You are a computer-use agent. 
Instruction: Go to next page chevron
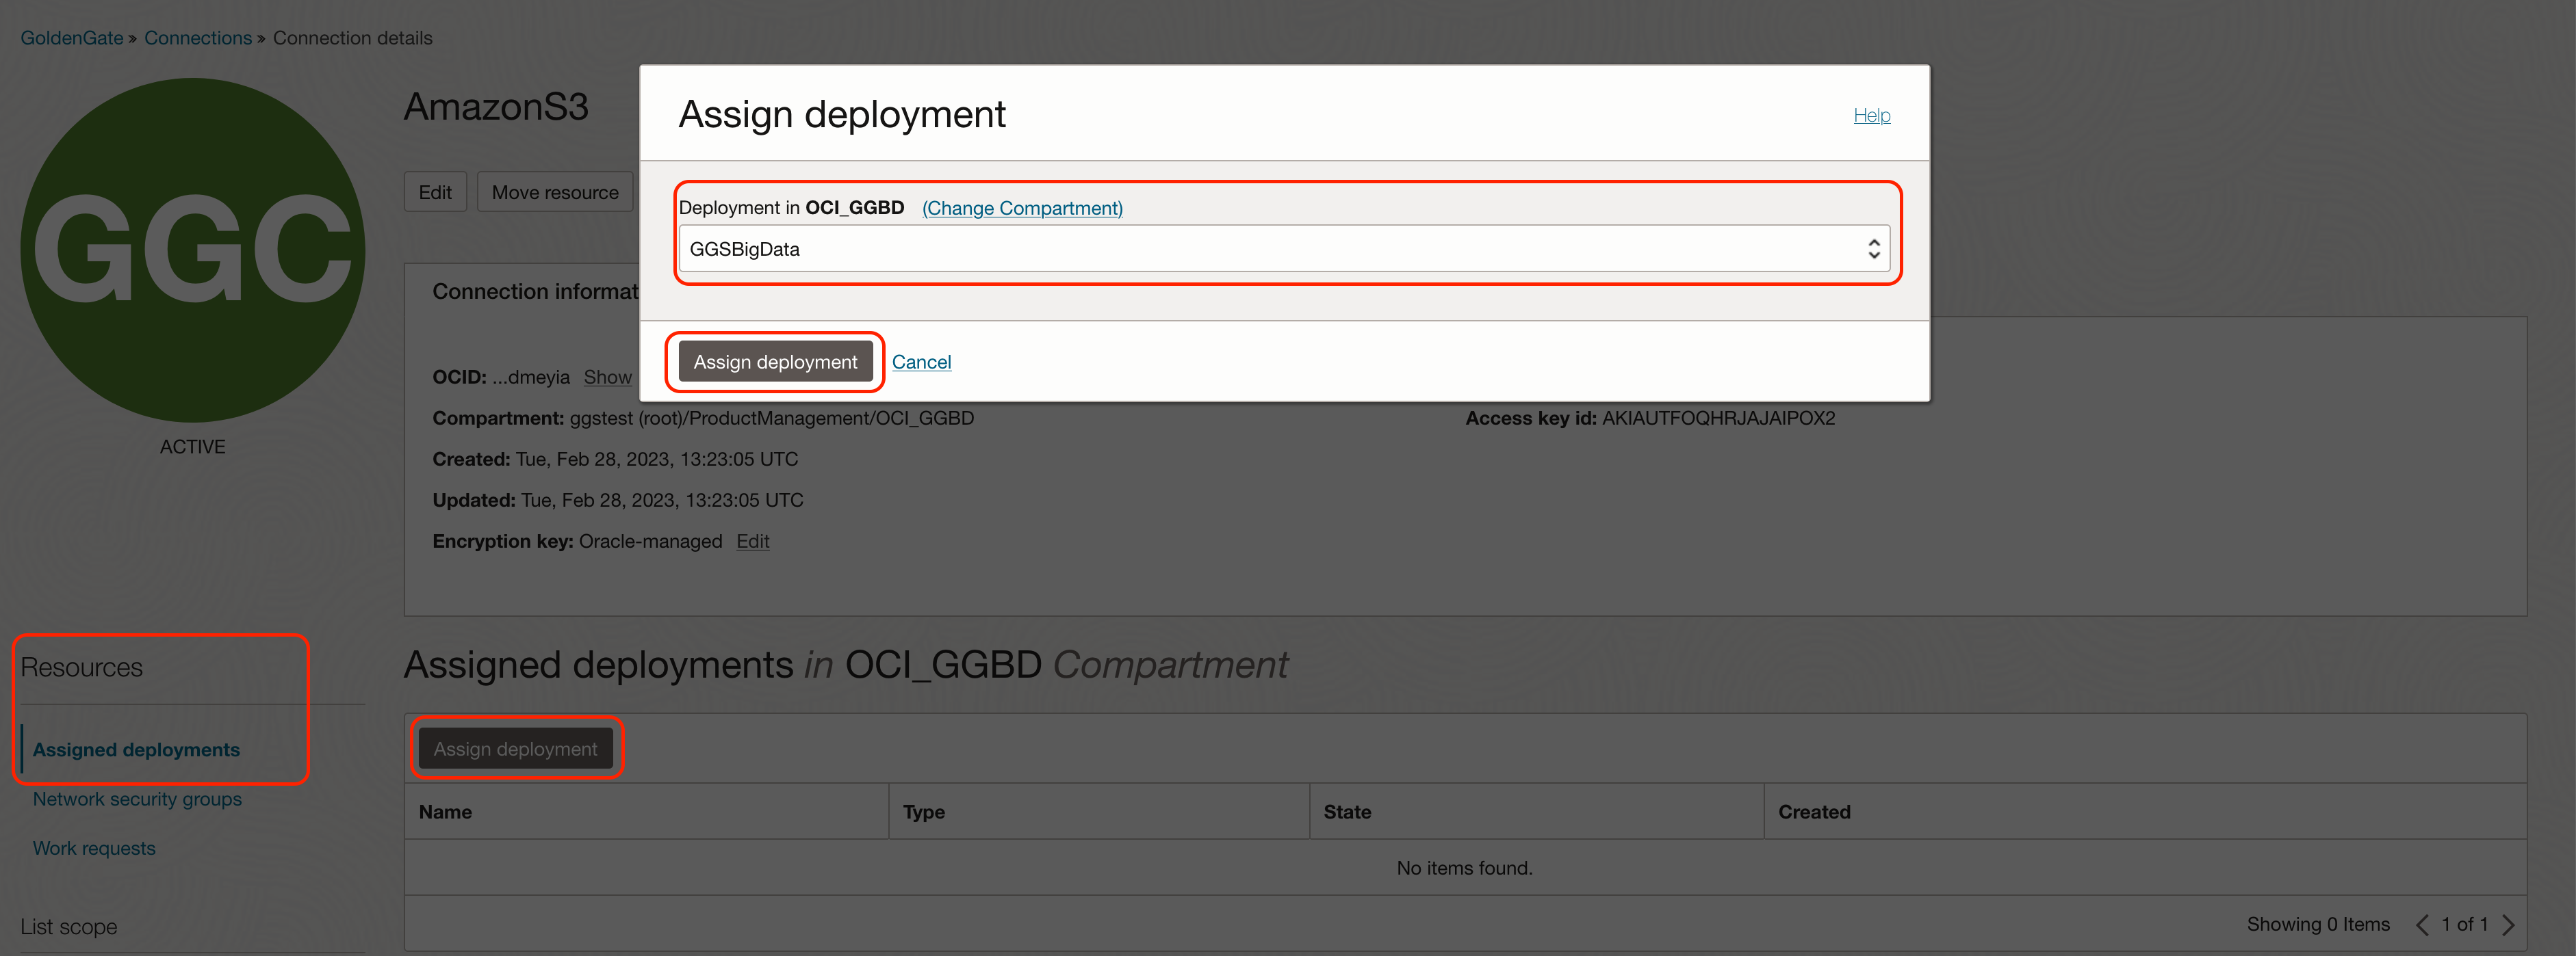[2508, 925]
